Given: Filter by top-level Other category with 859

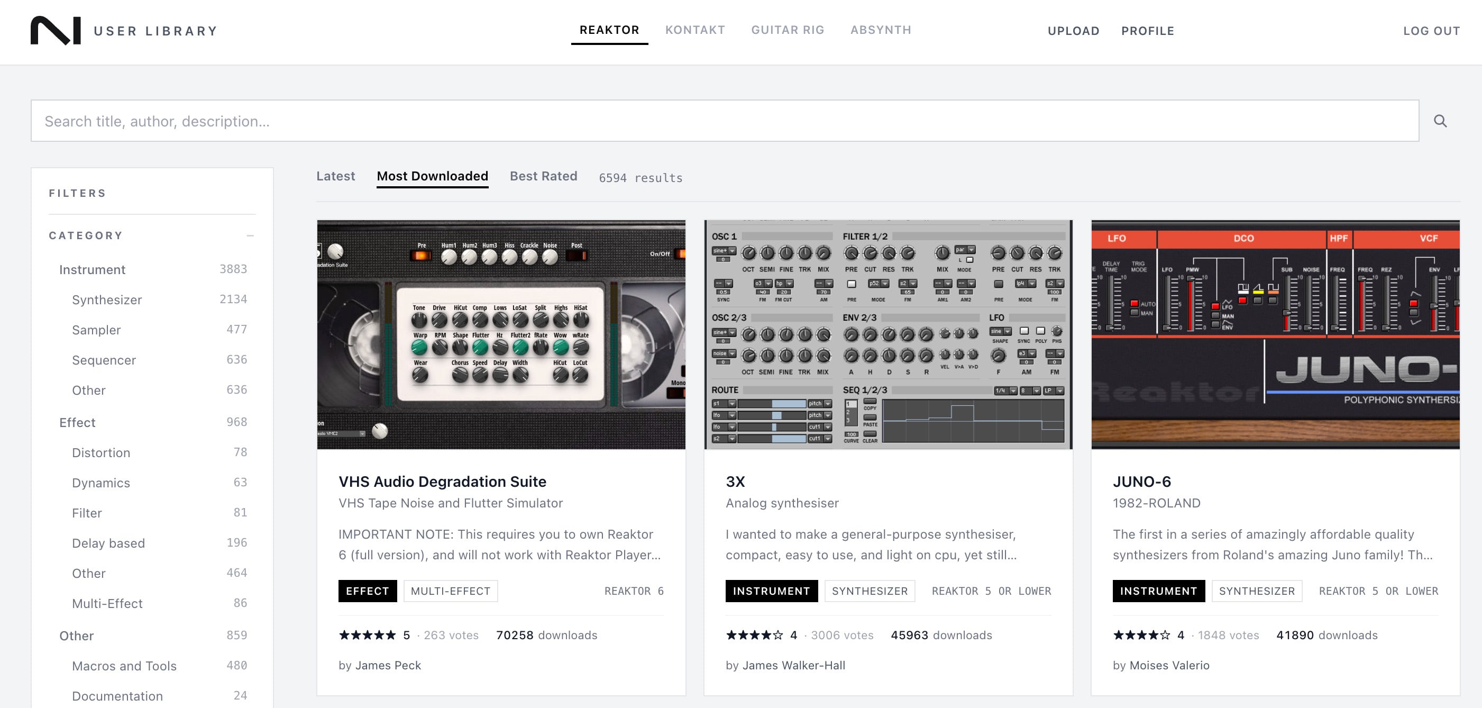Looking at the screenshot, I should pyautogui.click(x=77, y=636).
